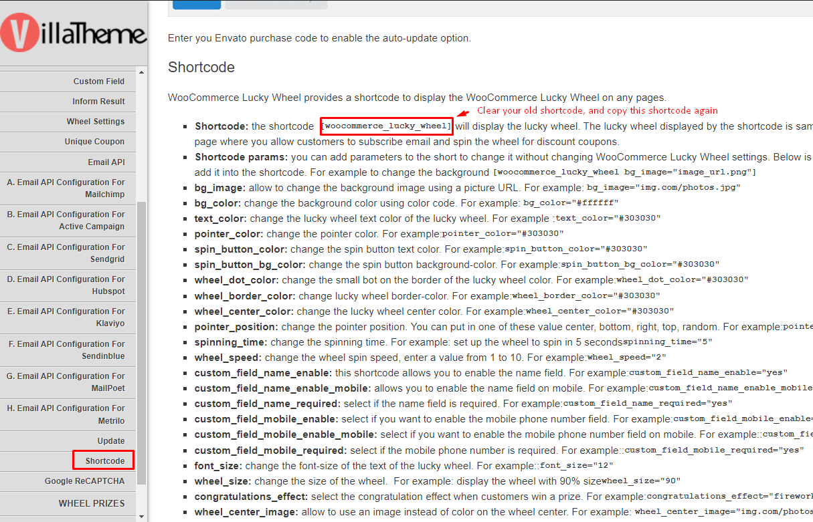The image size is (813, 522).
Task: Open Email API Configuration For Metrilo
Action: (x=68, y=414)
